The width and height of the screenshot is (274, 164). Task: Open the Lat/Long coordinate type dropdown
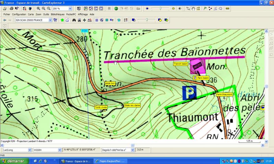click(29, 150)
